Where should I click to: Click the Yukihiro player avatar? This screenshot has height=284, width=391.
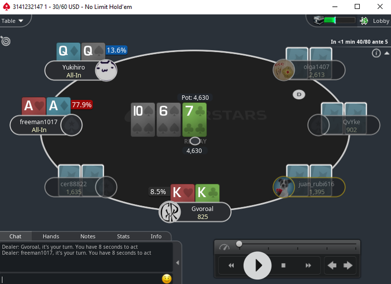click(106, 70)
